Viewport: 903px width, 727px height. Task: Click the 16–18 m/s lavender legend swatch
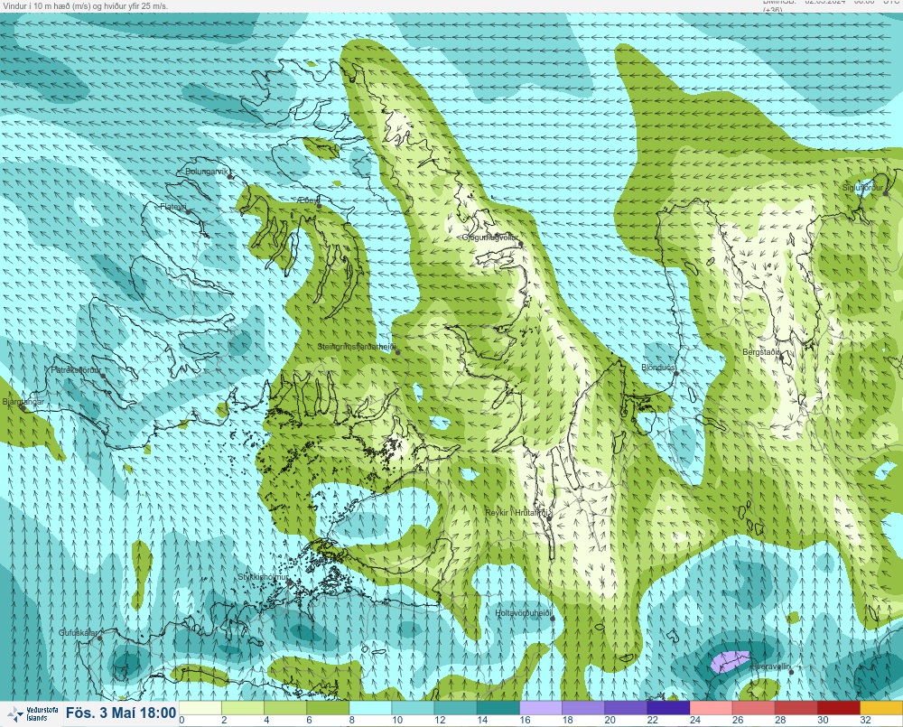tap(541, 708)
